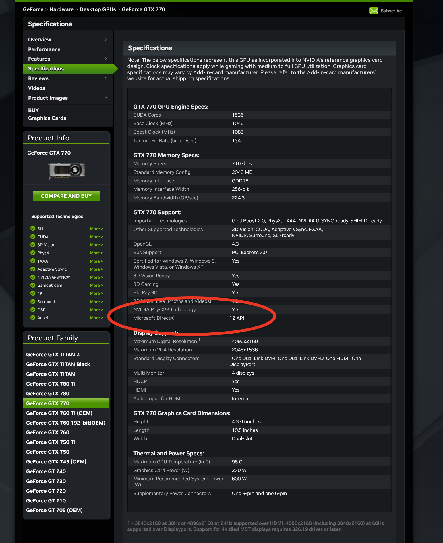Click the COMPARE AND BUY button
This screenshot has width=443, height=543.
(66, 196)
